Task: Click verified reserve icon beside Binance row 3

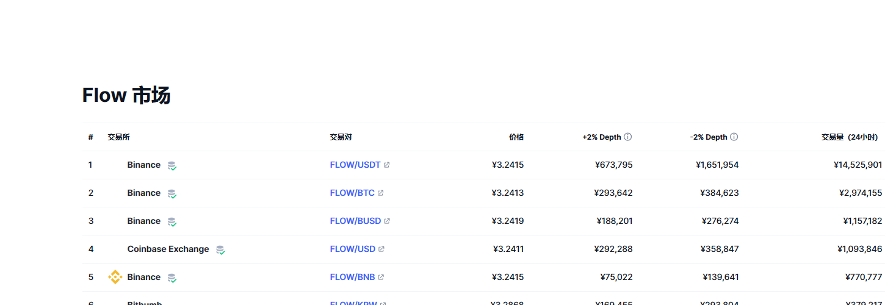Action: click(172, 221)
